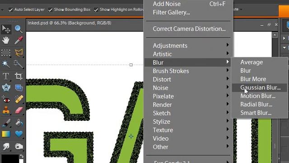Open the Motion Blur dialog

[260, 96]
